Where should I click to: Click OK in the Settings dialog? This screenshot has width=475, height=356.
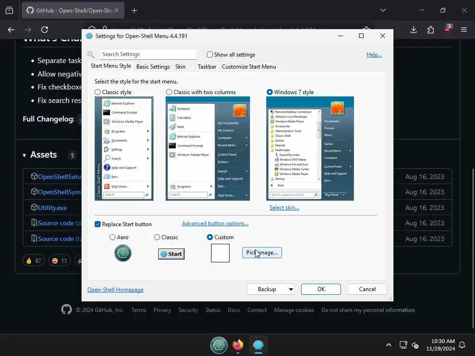point(321,289)
